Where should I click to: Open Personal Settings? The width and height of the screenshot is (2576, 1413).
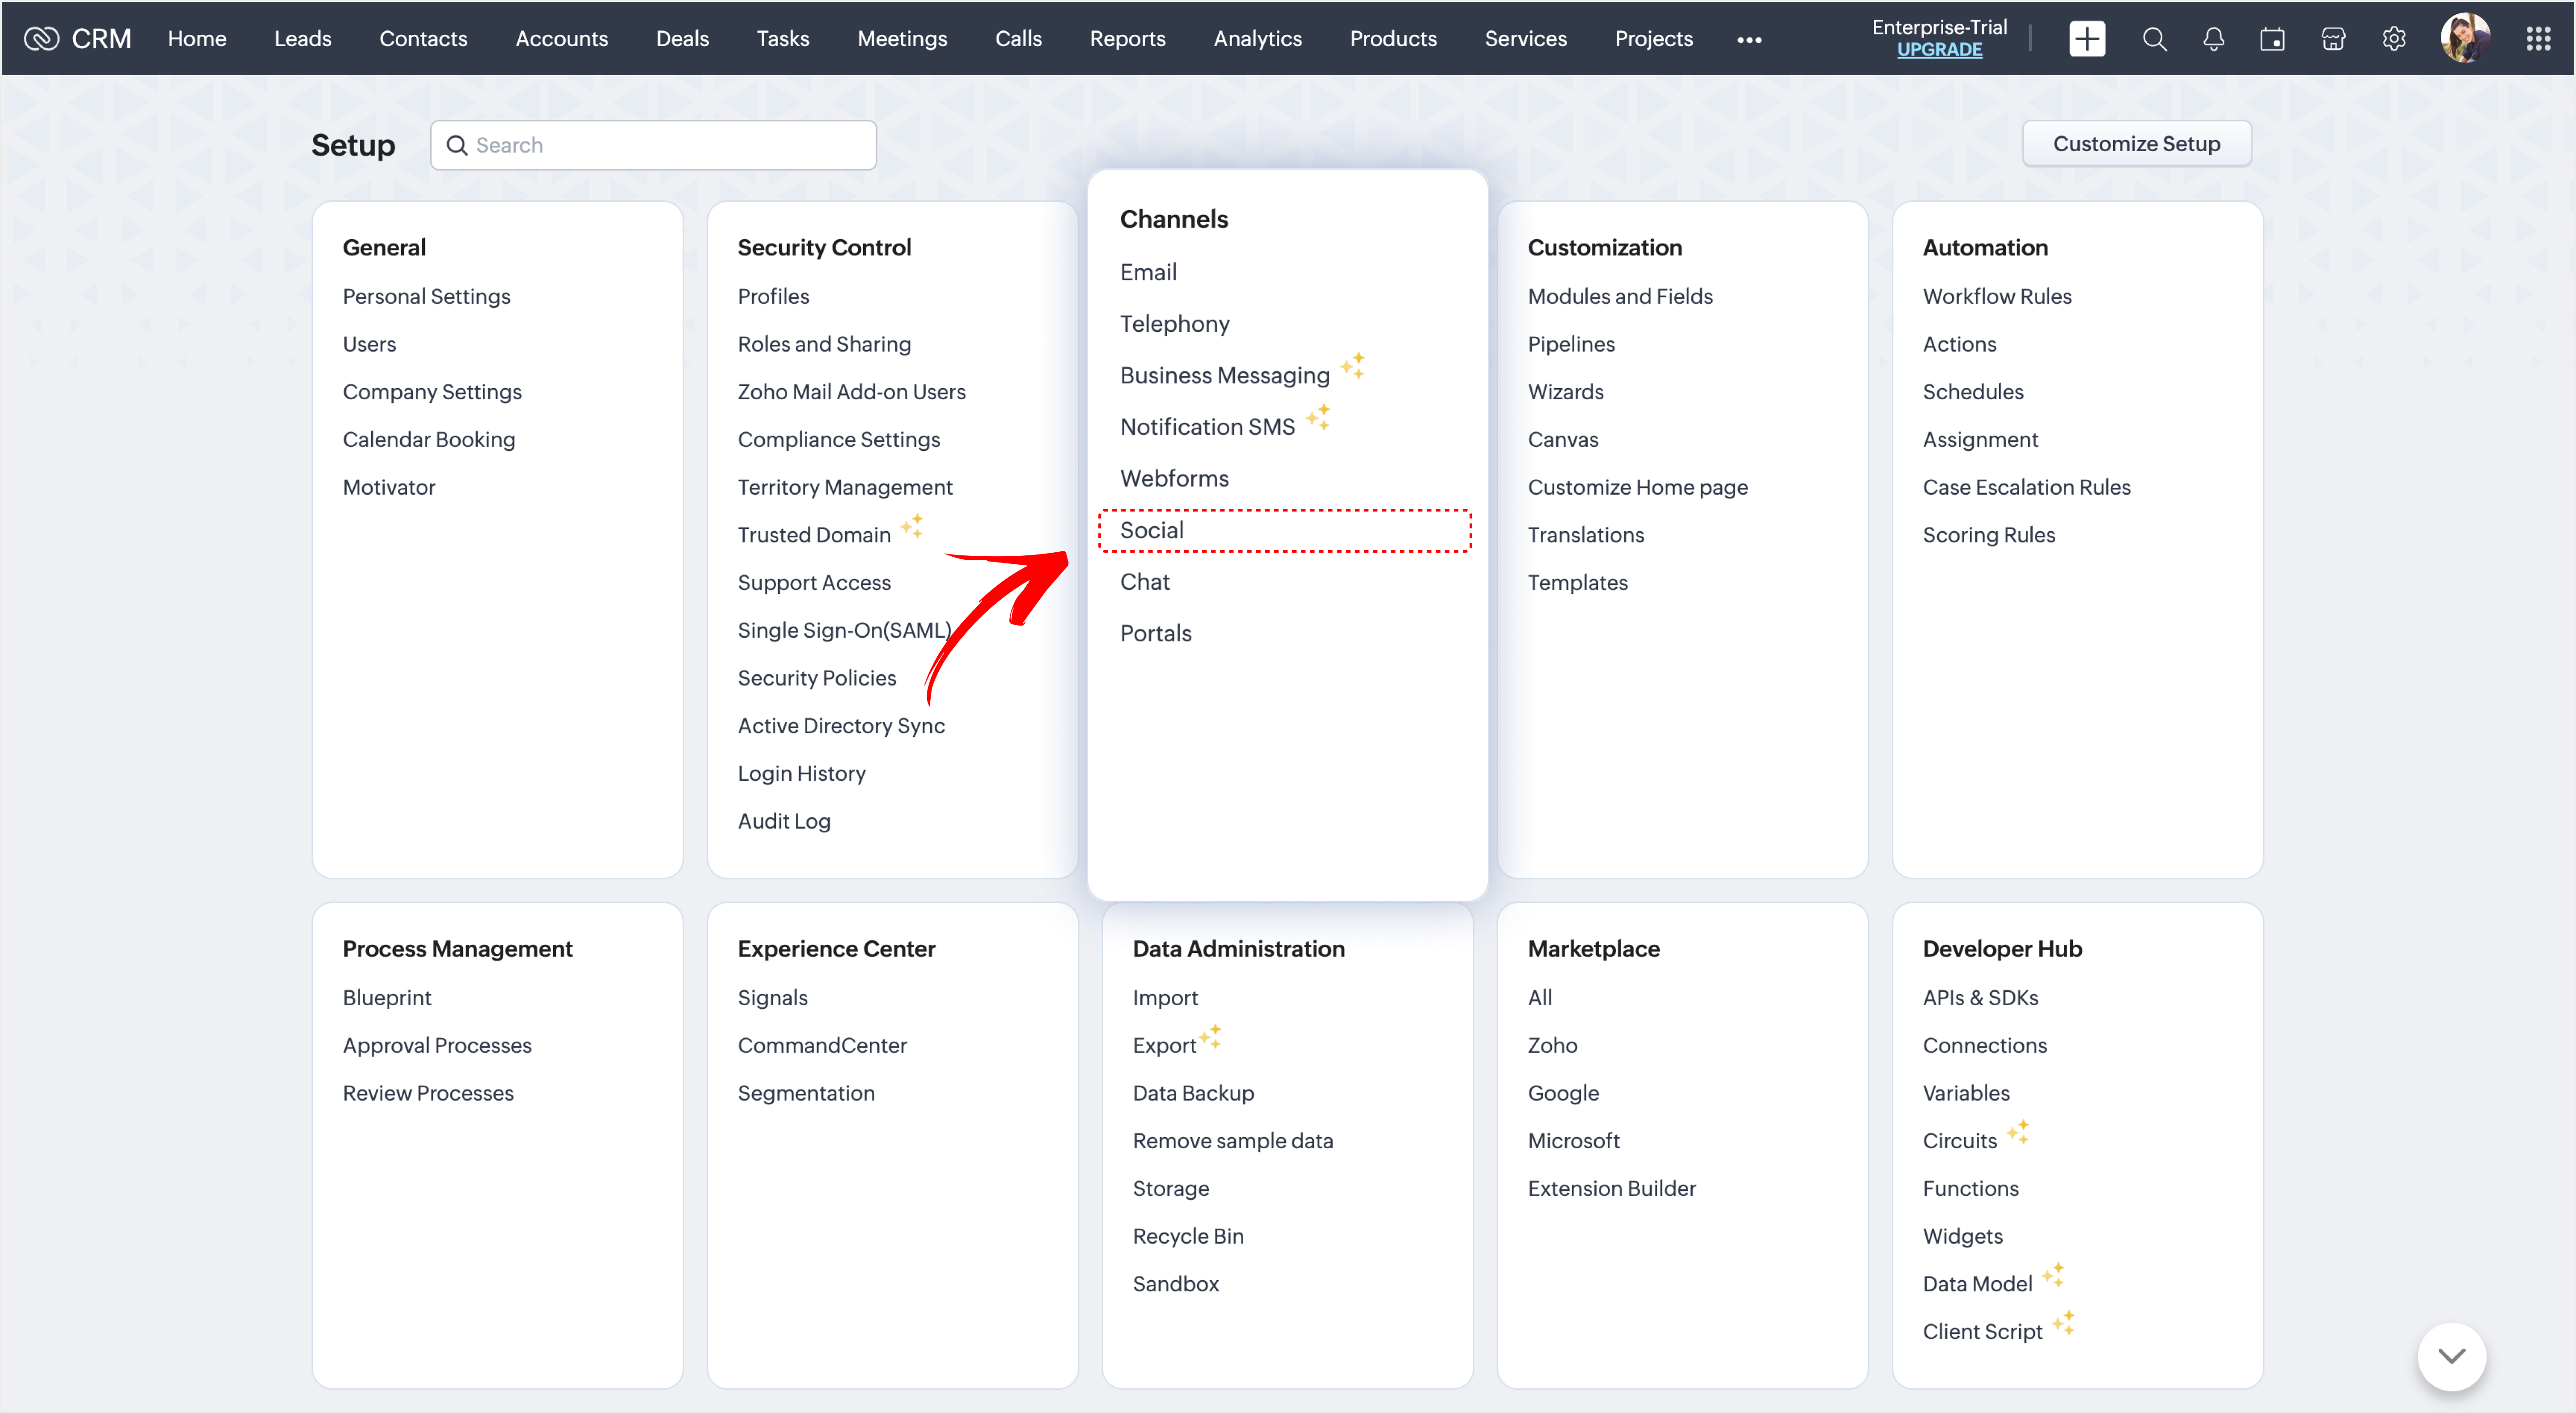tap(426, 296)
